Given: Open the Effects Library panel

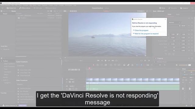Looking at the screenshot, I should (25, 8).
